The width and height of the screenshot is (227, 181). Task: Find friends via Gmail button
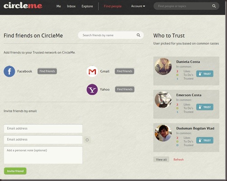click(124, 71)
